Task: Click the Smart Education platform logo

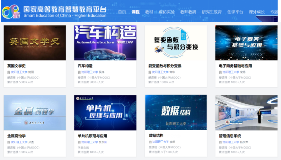Action: pos(11,12)
